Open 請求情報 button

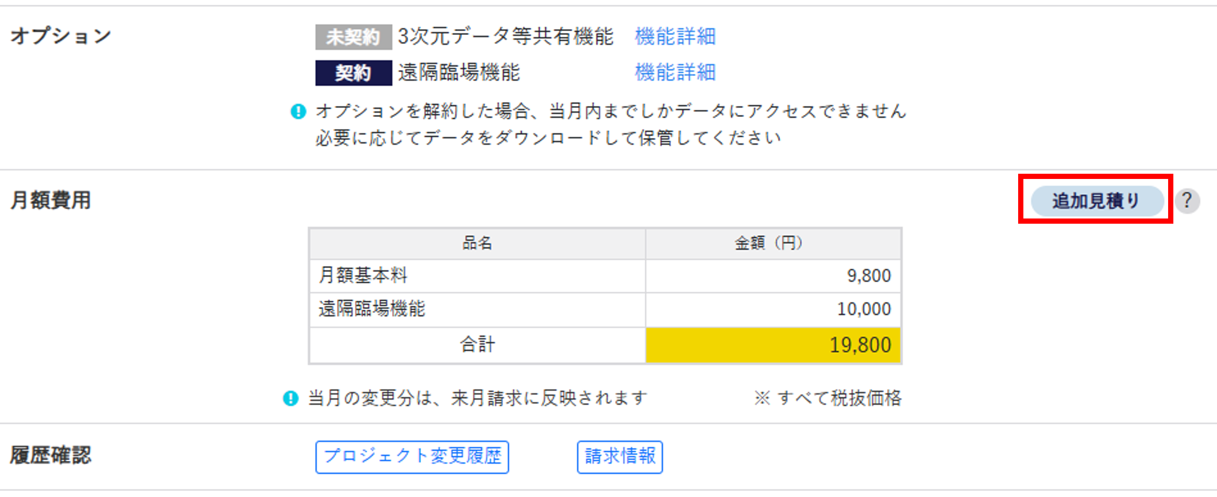coord(620,456)
